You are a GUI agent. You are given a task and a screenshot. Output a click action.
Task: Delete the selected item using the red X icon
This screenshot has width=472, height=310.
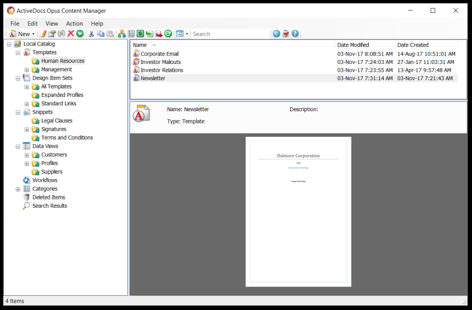(x=70, y=33)
